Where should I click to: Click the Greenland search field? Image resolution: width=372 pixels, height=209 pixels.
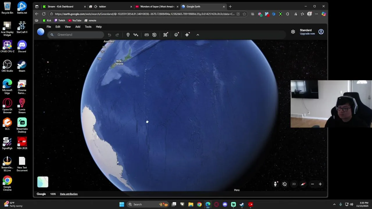[76, 35]
